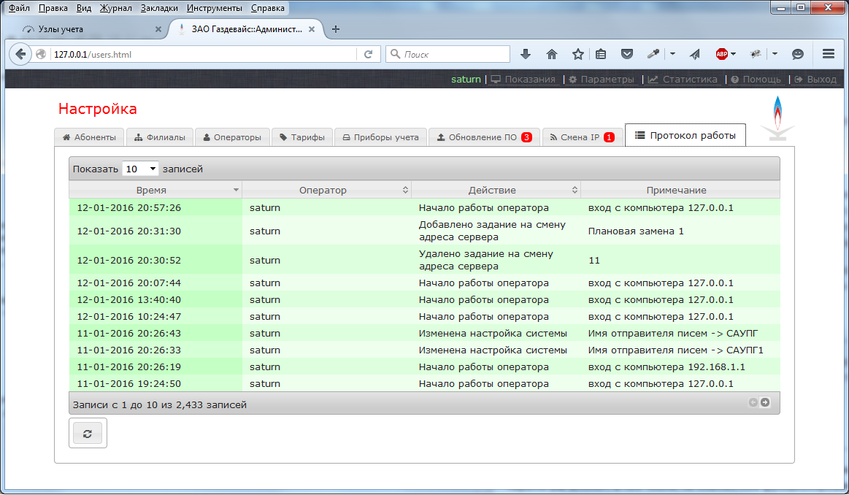Expand the records-per-page dropdown showing 10

coord(140,169)
